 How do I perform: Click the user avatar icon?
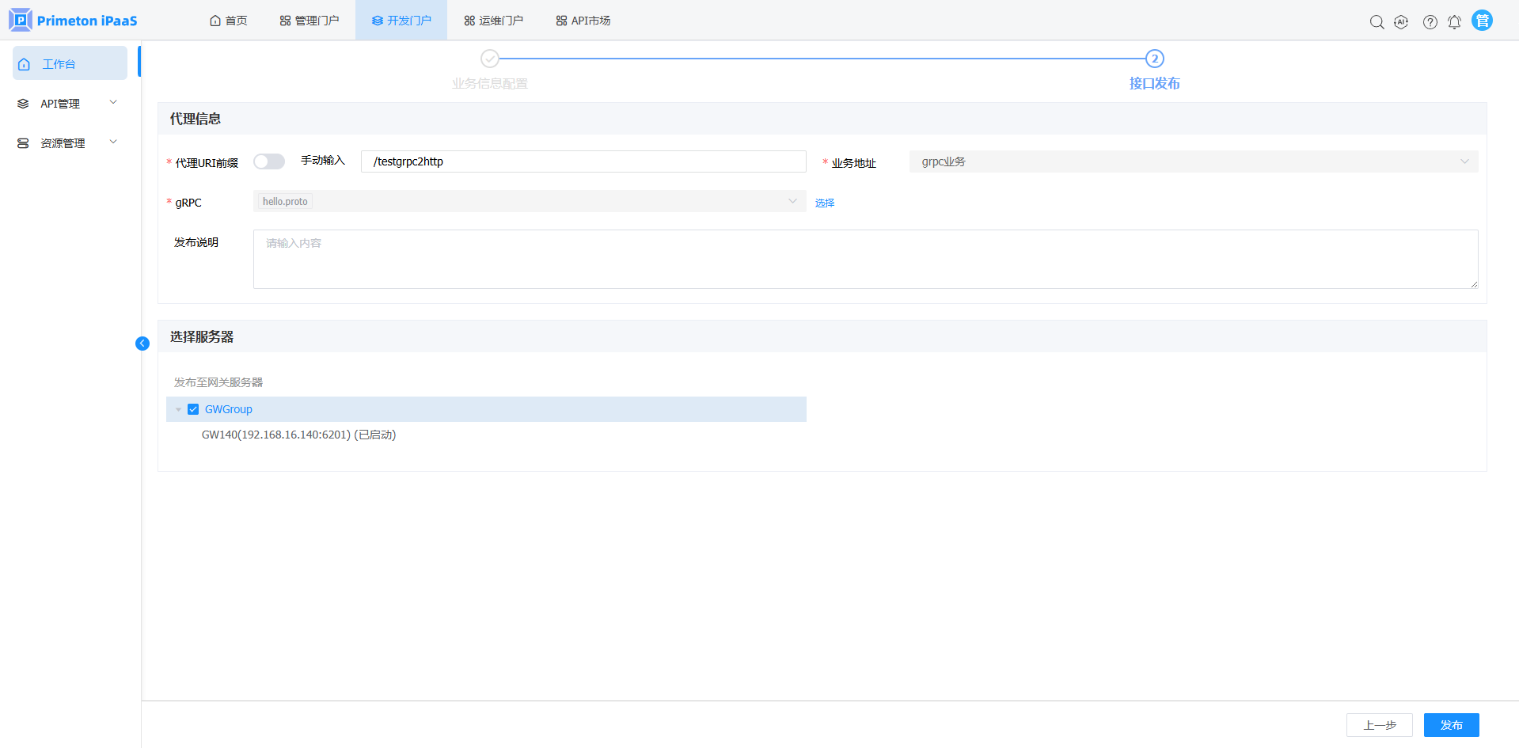click(x=1482, y=21)
